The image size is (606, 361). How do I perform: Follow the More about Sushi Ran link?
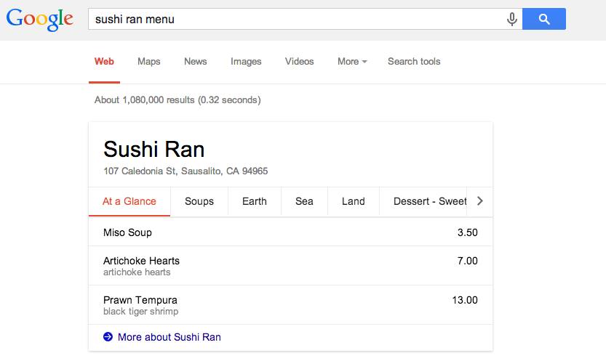click(169, 337)
